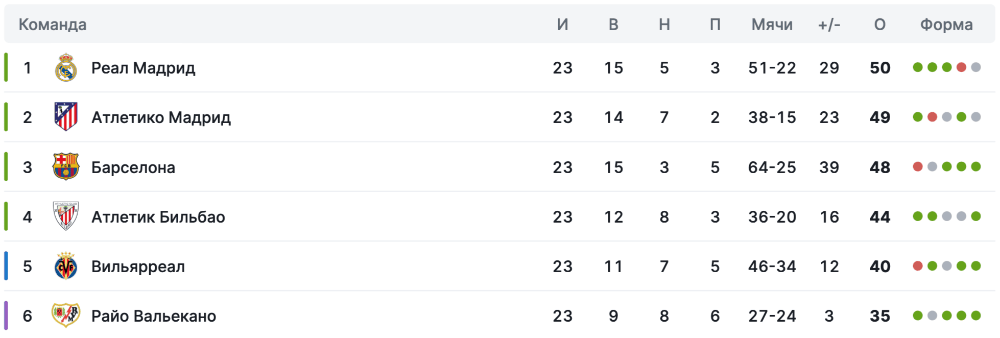Select the Райо Вальекано team name
This screenshot has height=338, width=1000.
(153, 316)
